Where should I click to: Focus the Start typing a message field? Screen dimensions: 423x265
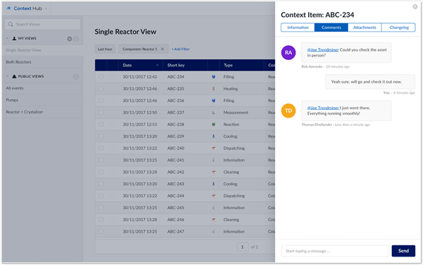click(x=335, y=251)
